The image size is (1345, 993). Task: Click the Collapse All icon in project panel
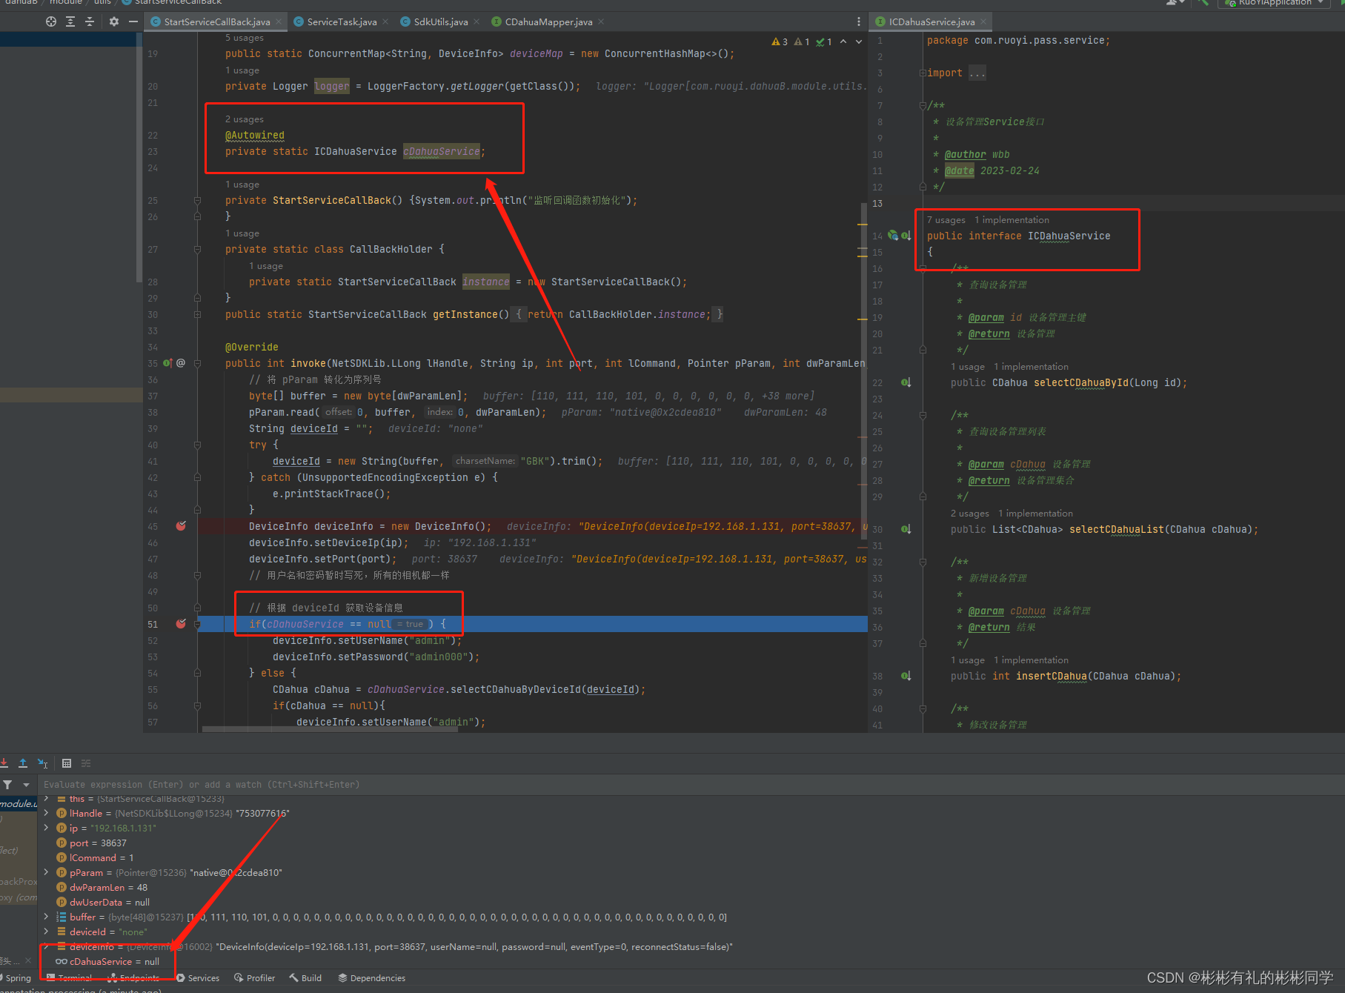(x=90, y=21)
